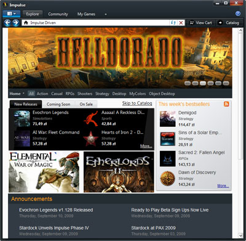Open the Coming Soon tab

tap(58, 104)
